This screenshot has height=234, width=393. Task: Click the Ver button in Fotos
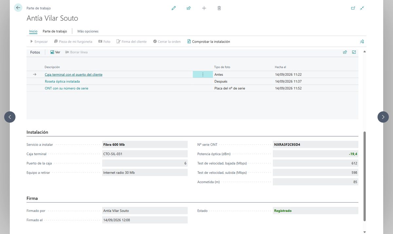pyautogui.click(x=55, y=52)
